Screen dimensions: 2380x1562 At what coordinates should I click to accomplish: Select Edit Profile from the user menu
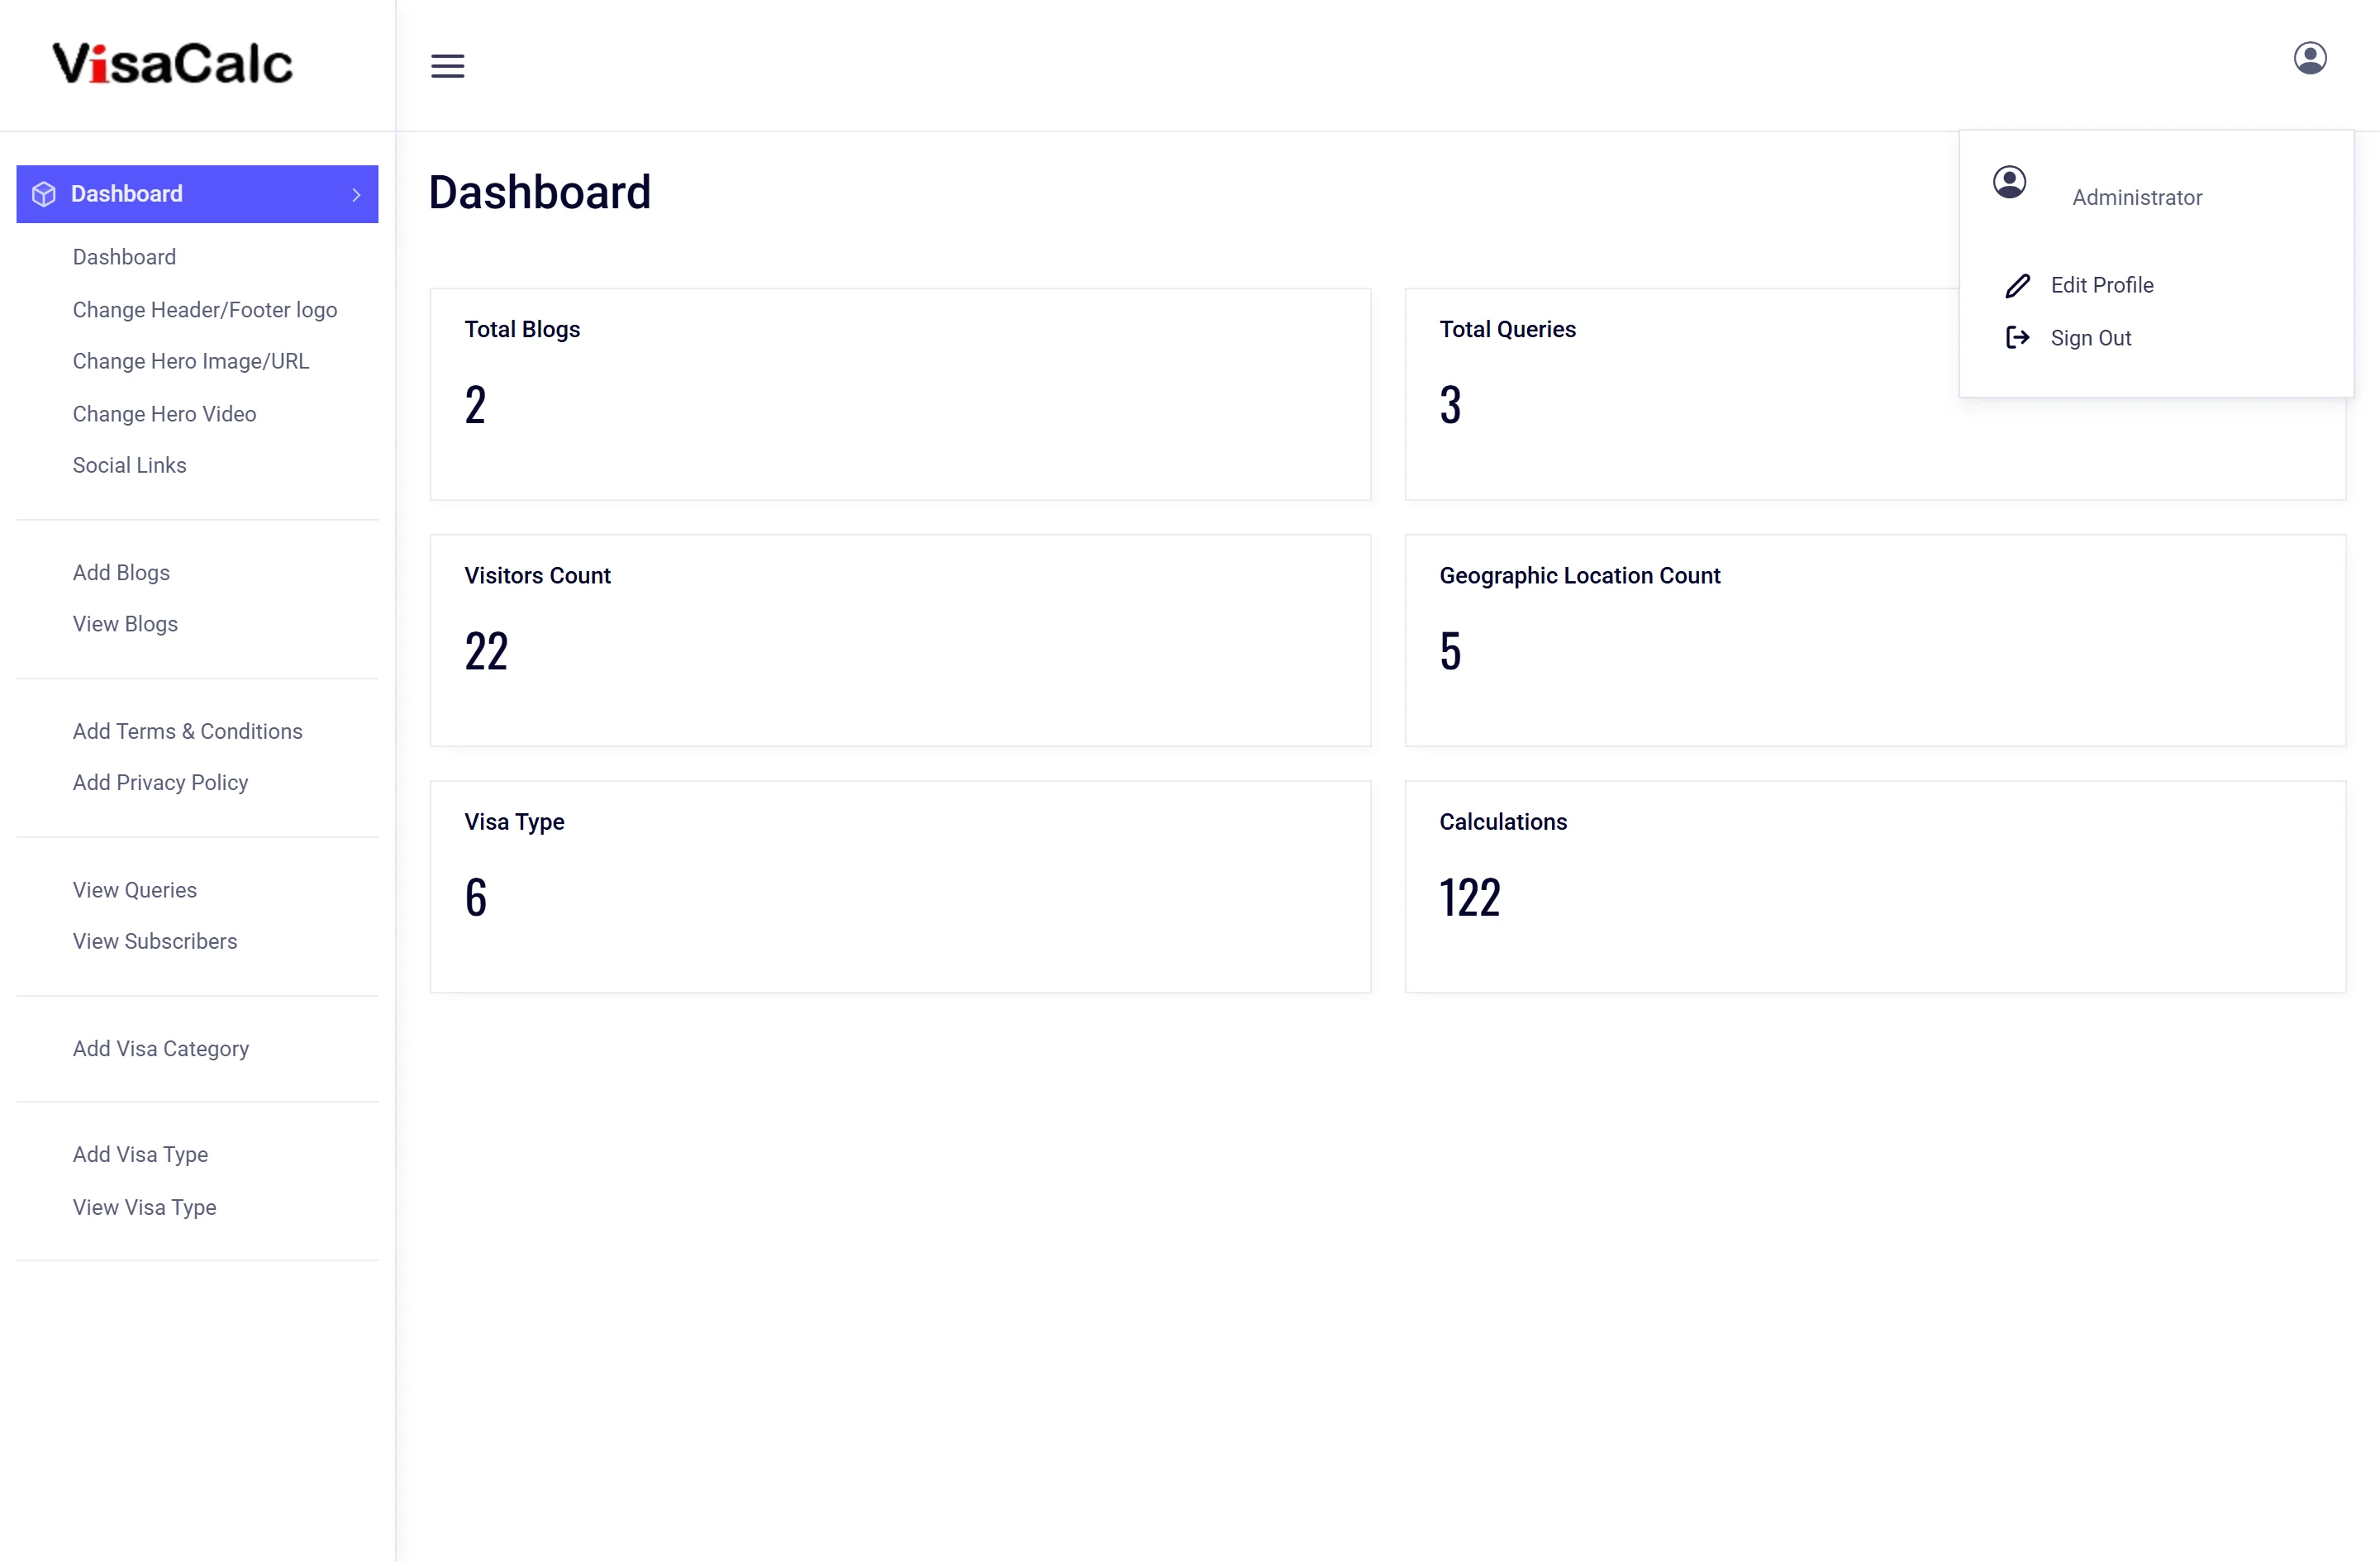click(x=2101, y=285)
